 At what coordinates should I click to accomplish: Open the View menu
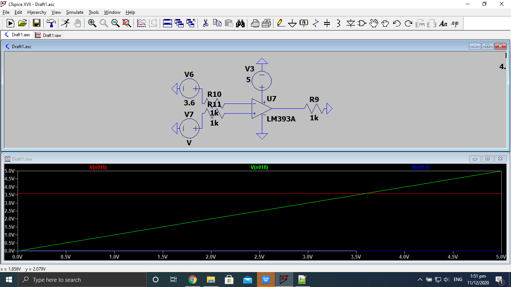[56, 12]
